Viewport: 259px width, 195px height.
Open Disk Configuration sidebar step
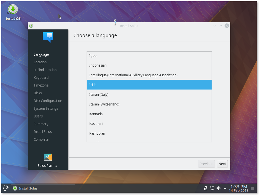coord(48,101)
